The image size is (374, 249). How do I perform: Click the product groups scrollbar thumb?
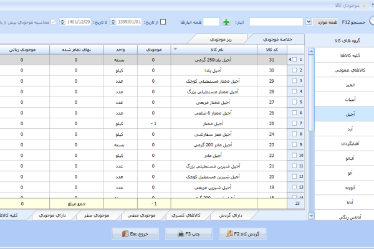pyautogui.click(x=311, y=93)
